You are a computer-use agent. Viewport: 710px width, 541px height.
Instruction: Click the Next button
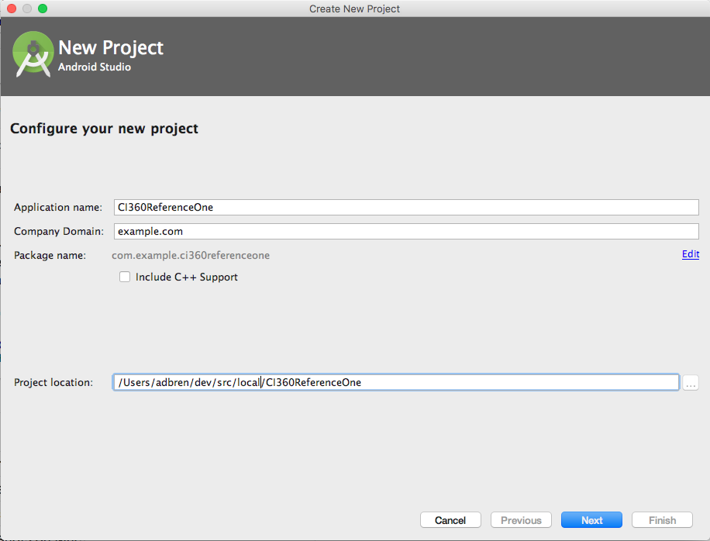(x=591, y=519)
